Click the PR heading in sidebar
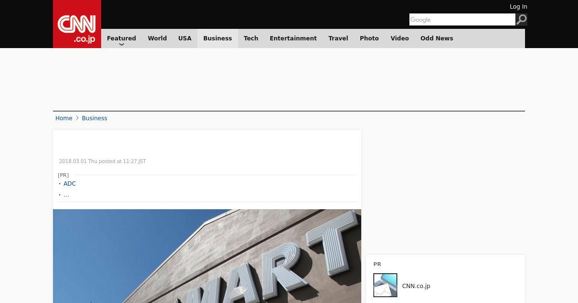This screenshot has height=303, width=578. (x=377, y=264)
